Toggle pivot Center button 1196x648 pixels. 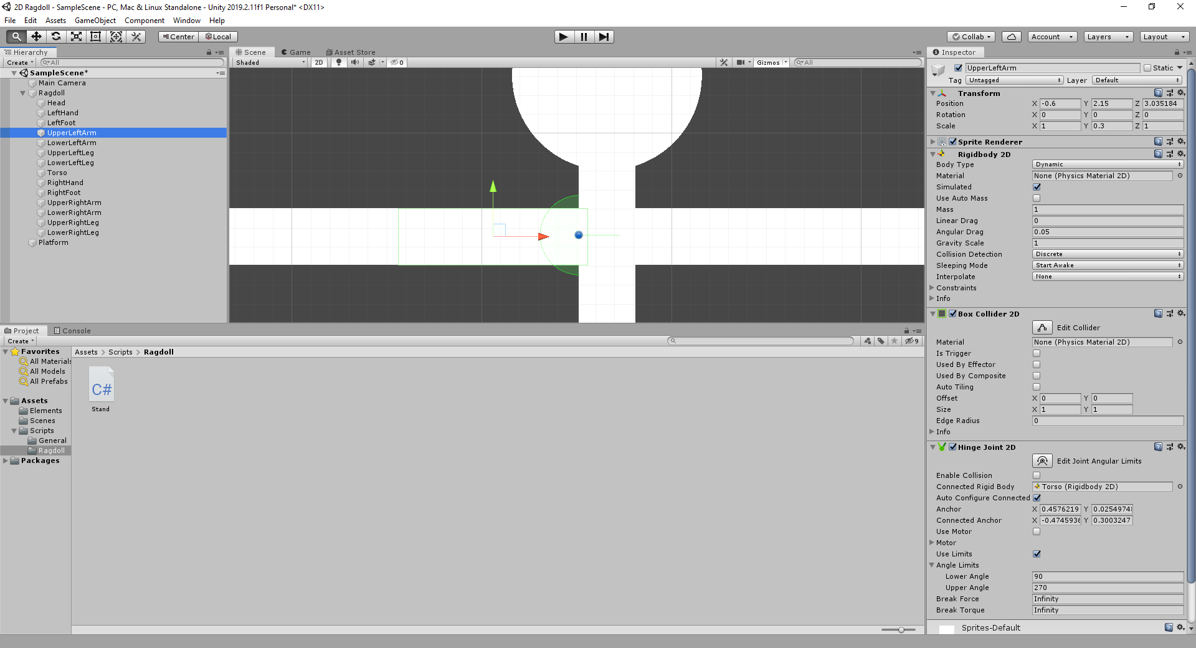coord(178,37)
